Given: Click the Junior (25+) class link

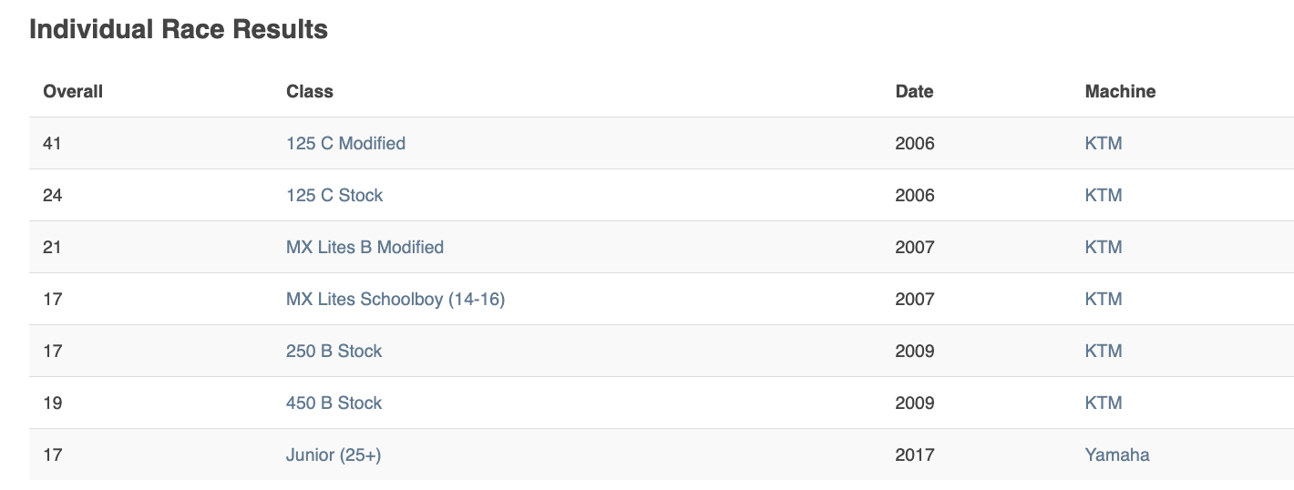Looking at the screenshot, I should click(334, 455).
